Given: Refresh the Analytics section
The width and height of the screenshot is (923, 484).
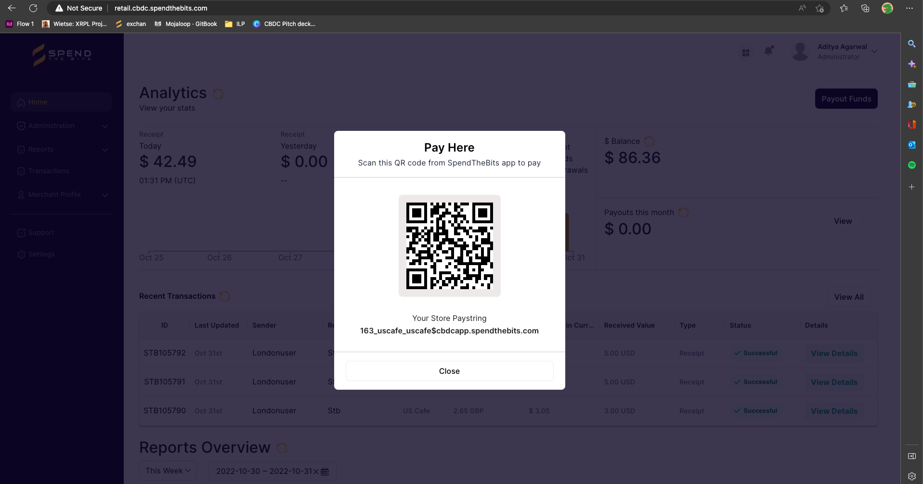Looking at the screenshot, I should click(218, 94).
